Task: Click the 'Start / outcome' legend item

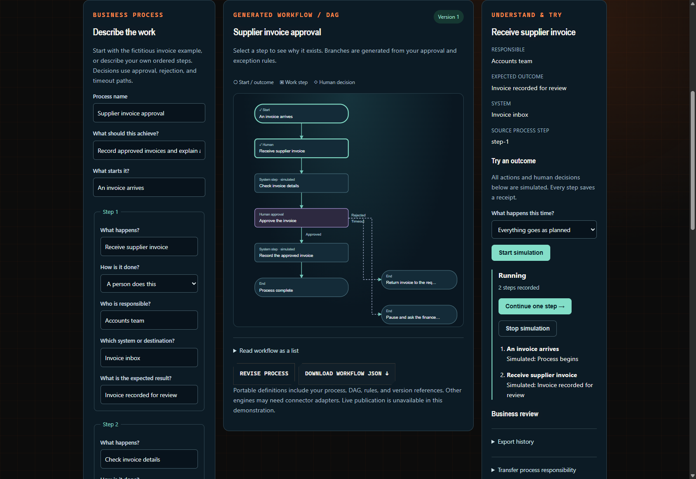Action: 254,82
